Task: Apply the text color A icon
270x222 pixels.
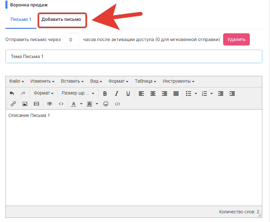Action: tap(74, 104)
